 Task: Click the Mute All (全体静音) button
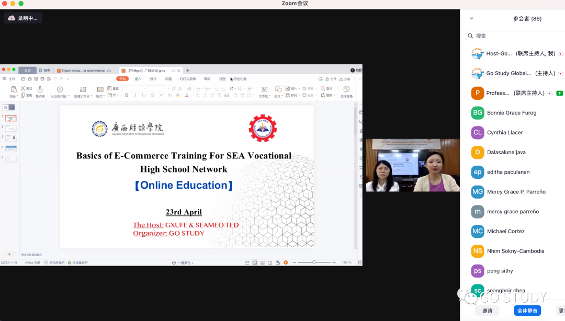coord(527,311)
